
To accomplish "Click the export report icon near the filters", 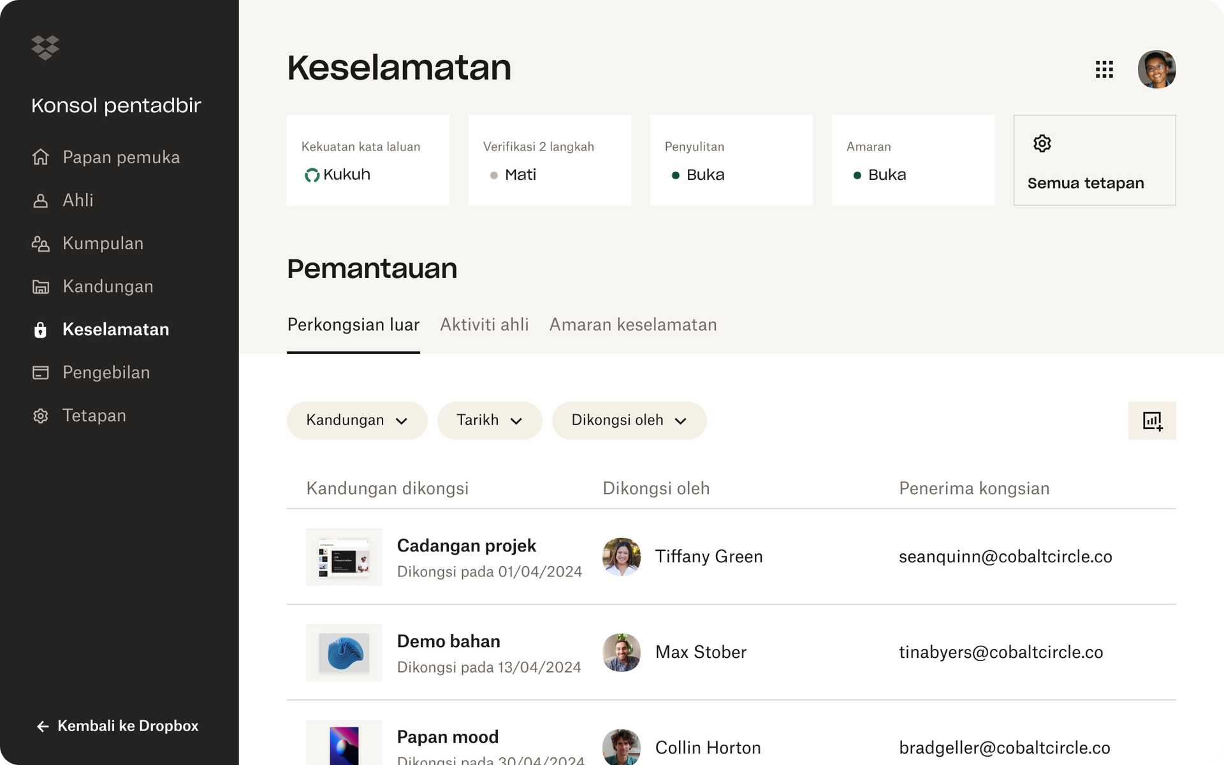I will coord(1152,421).
